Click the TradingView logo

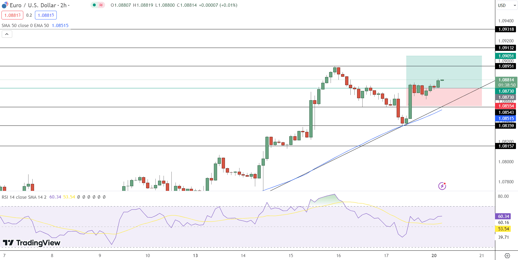click(32, 243)
